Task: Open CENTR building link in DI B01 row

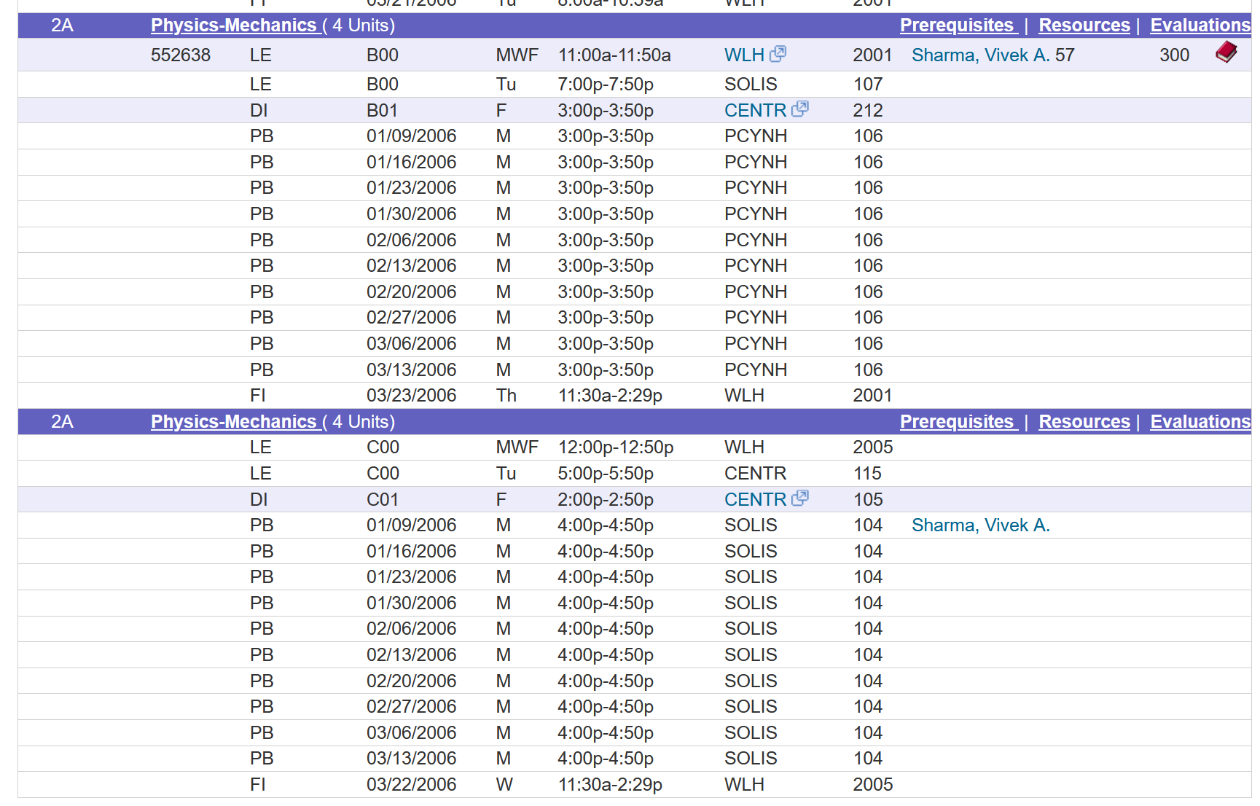Action: tap(755, 111)
